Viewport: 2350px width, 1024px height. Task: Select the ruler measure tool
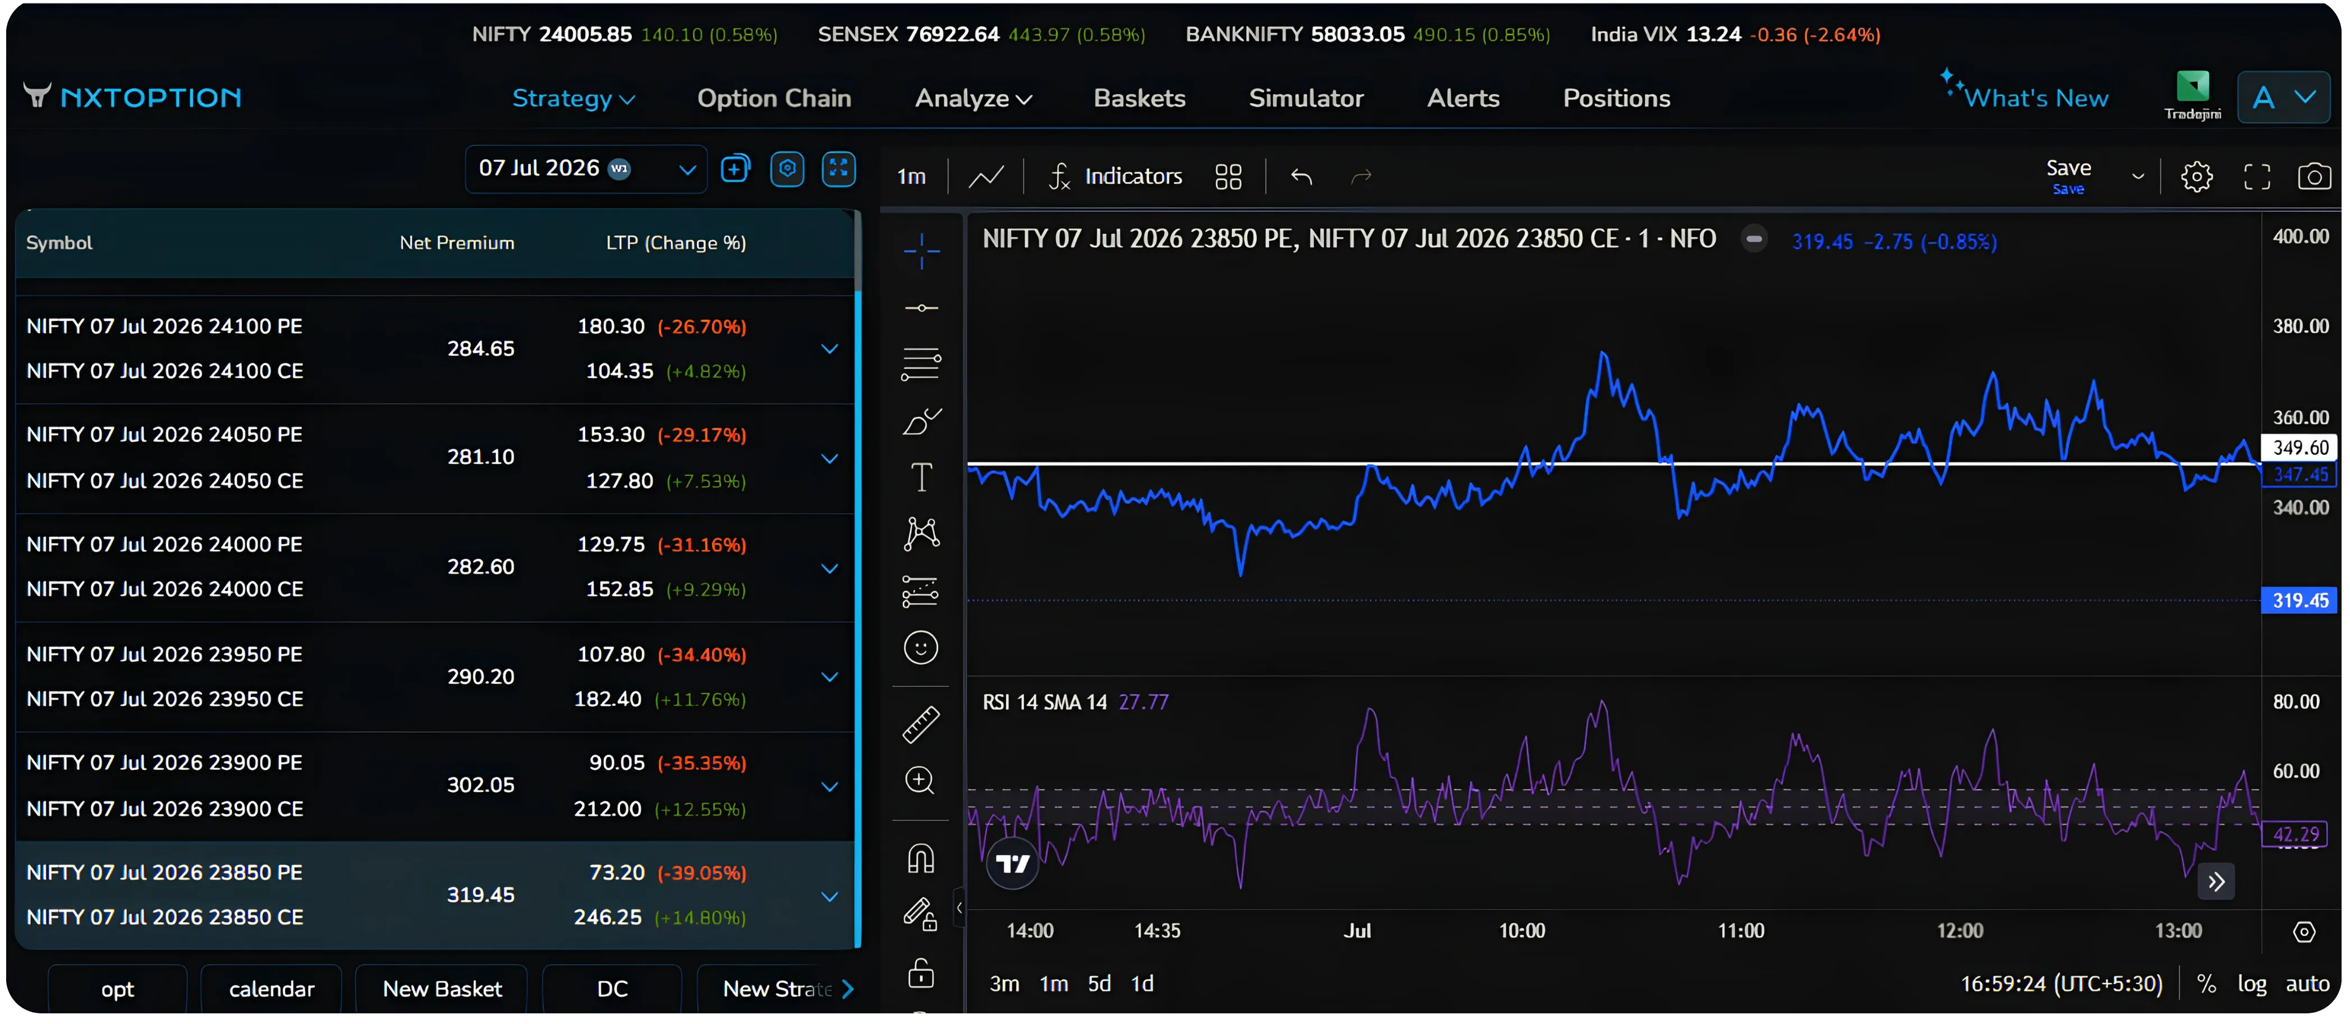click(921, 724)
